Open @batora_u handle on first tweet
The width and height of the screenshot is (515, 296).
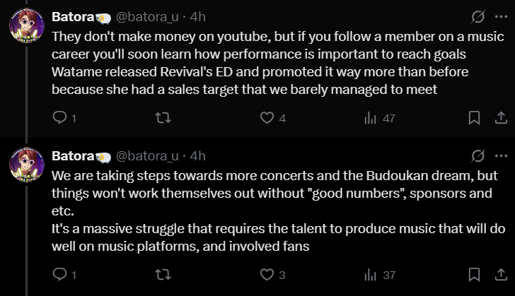tap(147, 17)
